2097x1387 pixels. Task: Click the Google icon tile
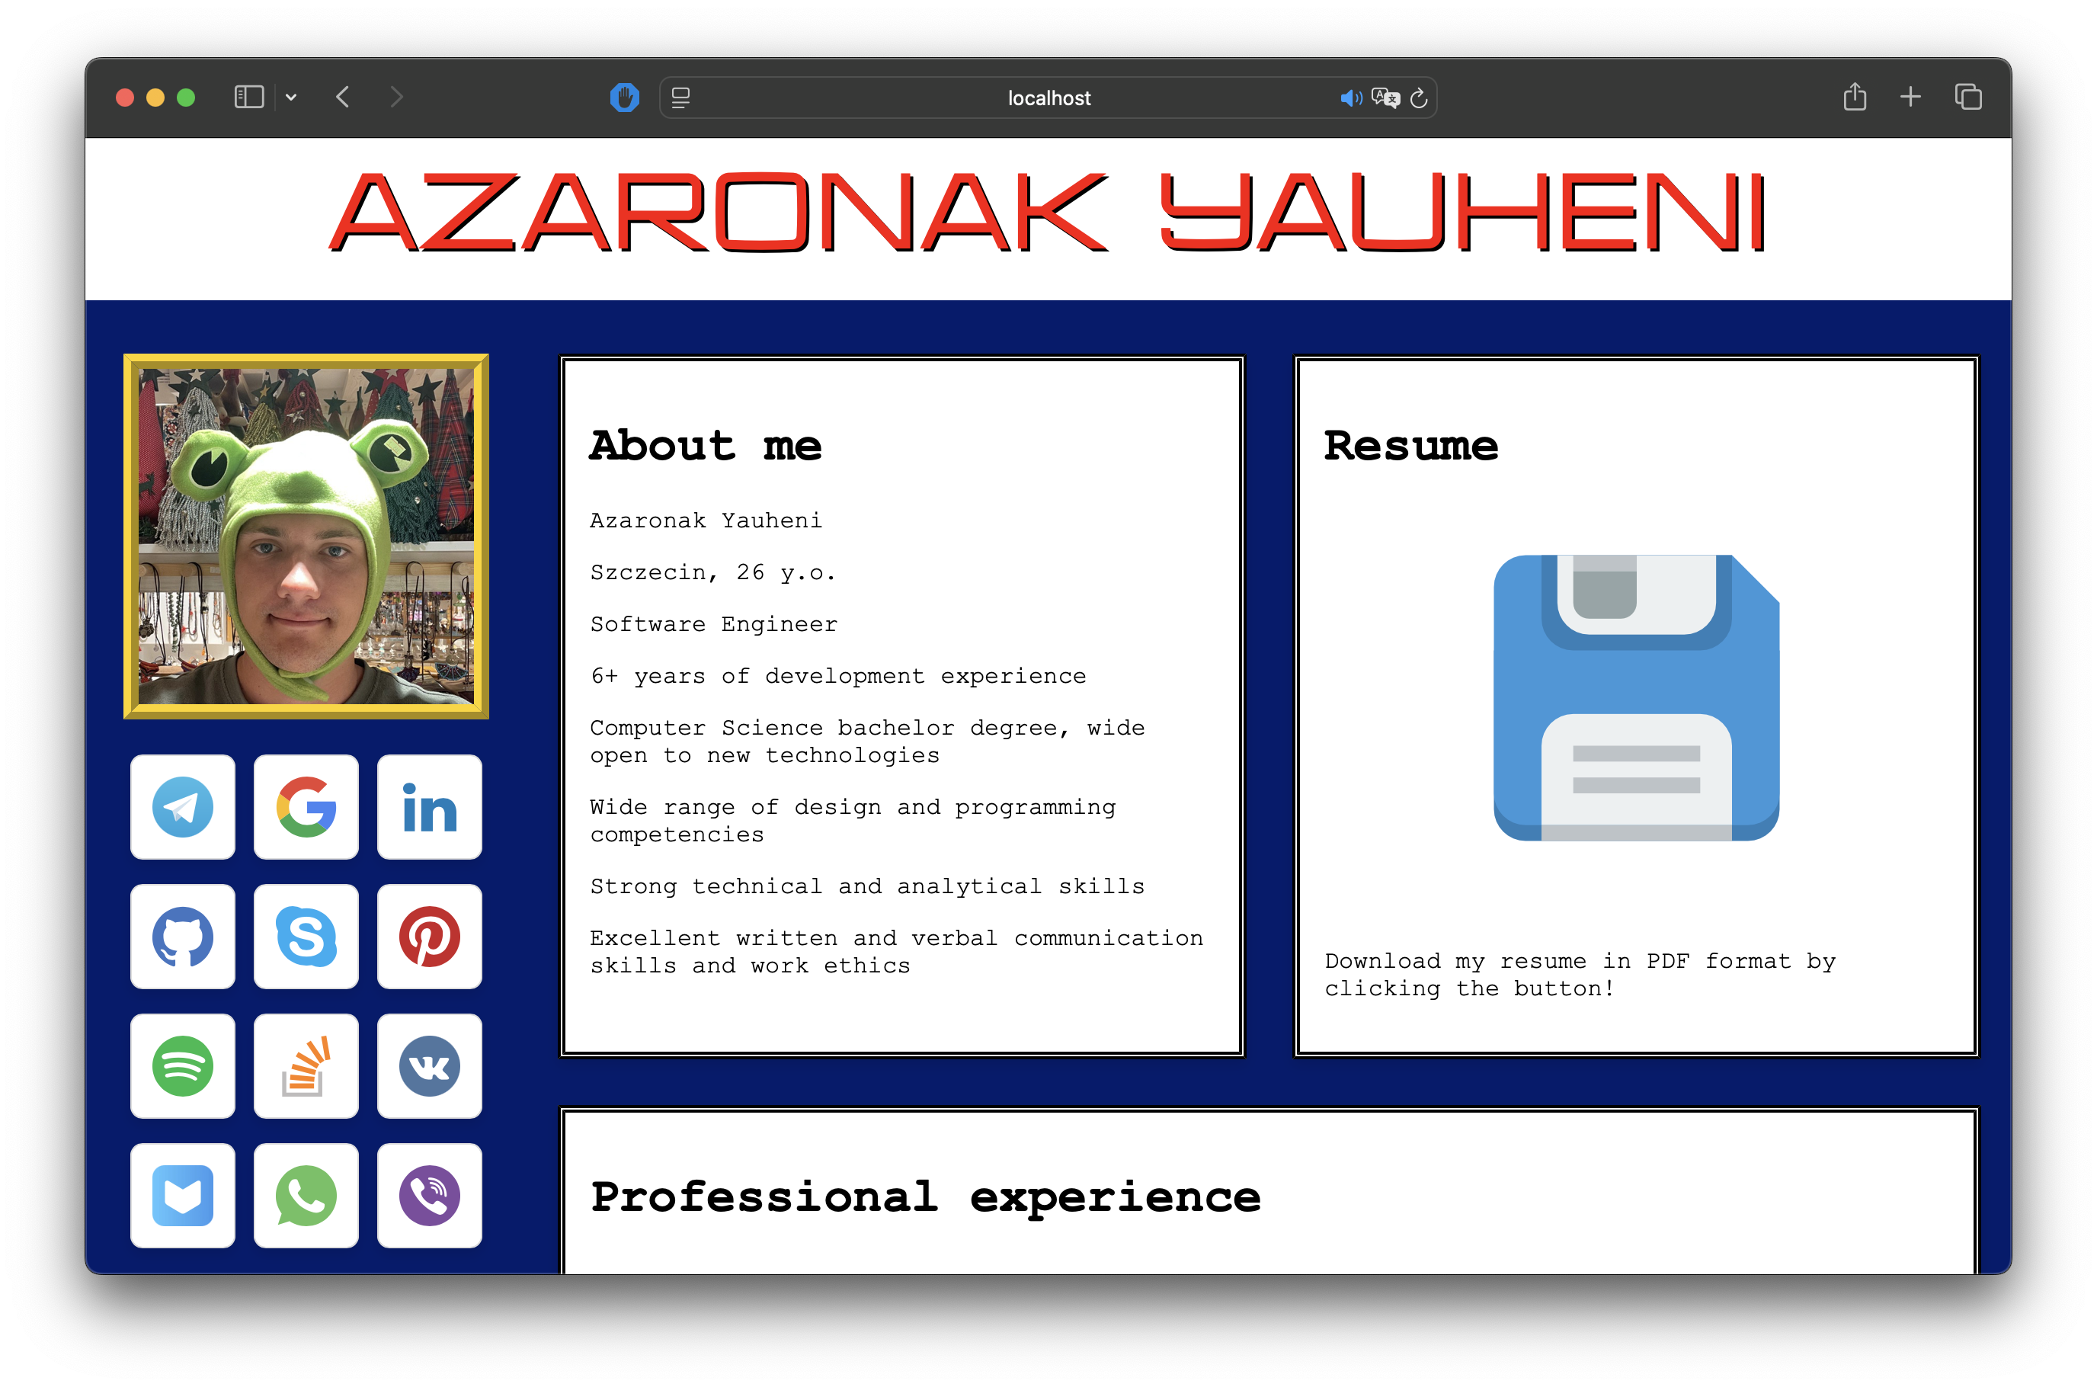306,807
